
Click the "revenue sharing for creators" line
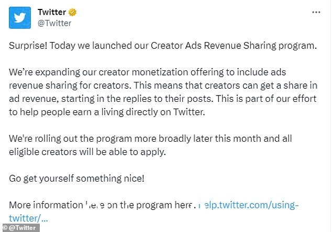(163, 86)
